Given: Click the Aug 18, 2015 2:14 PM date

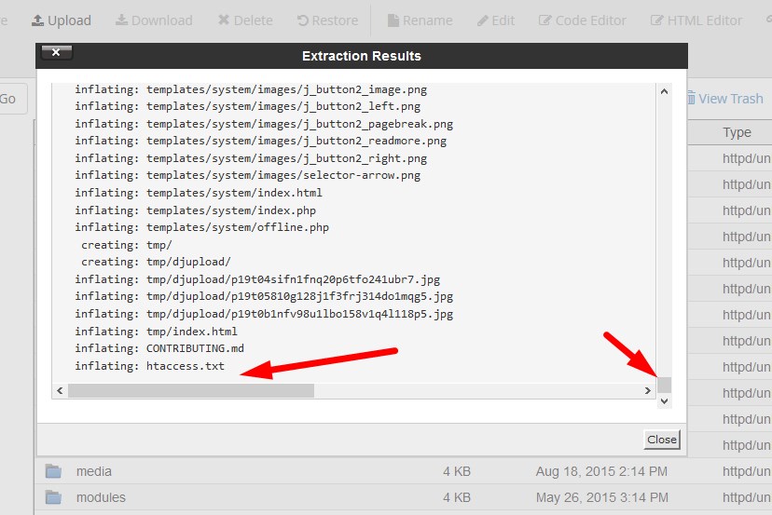Looking at the screenshot, I should 601,471.
